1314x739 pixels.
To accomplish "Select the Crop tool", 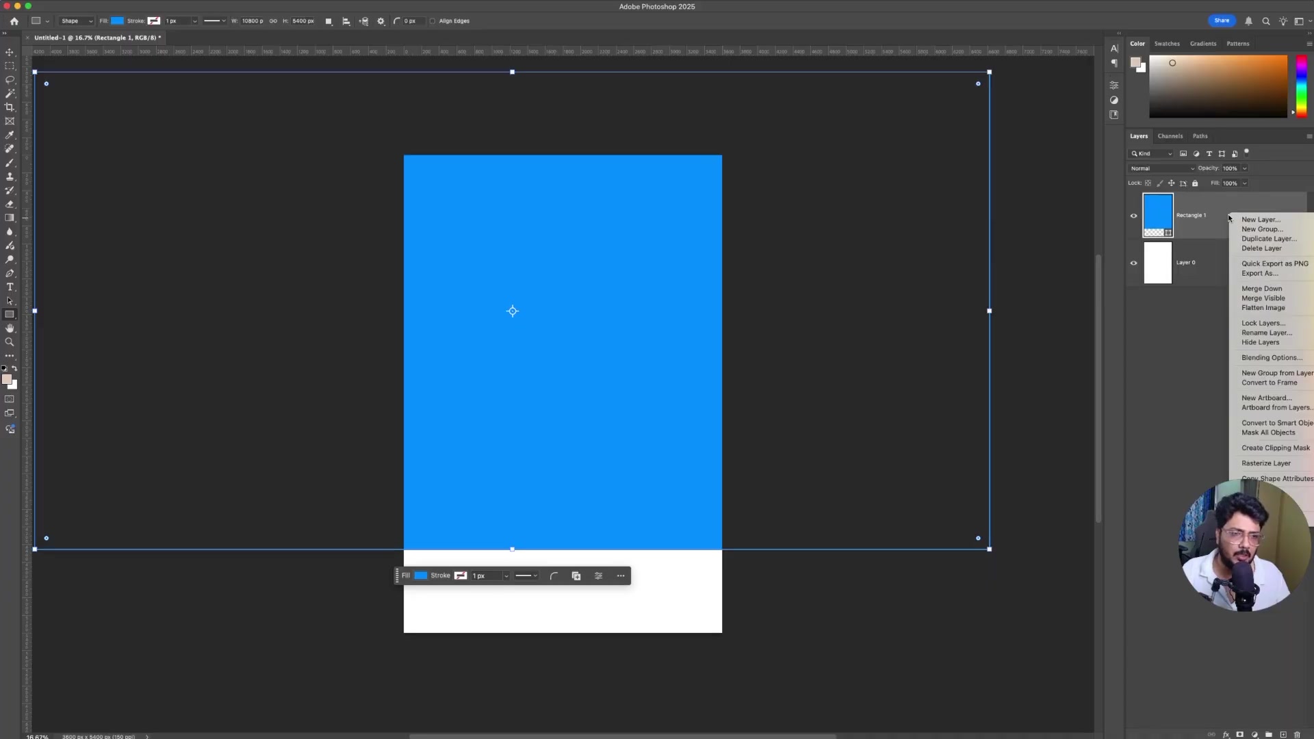I will [x=10, y=107].
